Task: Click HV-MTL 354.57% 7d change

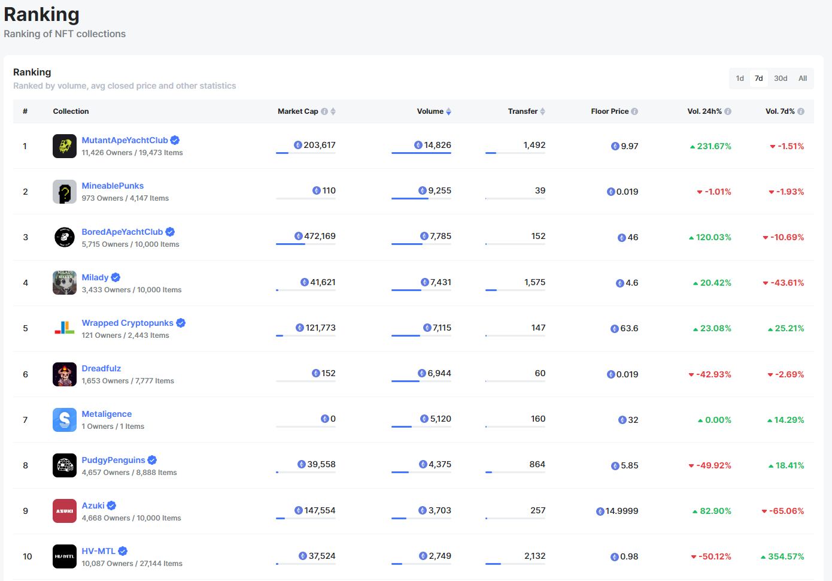Action: click(x=782, y=556)
